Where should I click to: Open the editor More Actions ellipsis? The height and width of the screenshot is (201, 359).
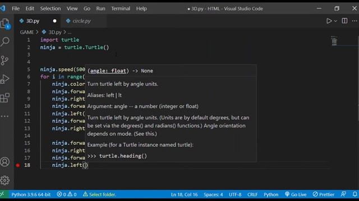[355, 21]
